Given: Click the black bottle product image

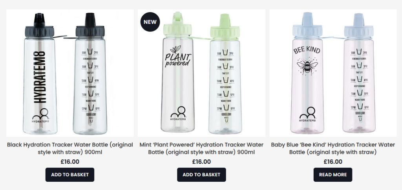Looking at the screenshot, I should click(x=70, y=73).
